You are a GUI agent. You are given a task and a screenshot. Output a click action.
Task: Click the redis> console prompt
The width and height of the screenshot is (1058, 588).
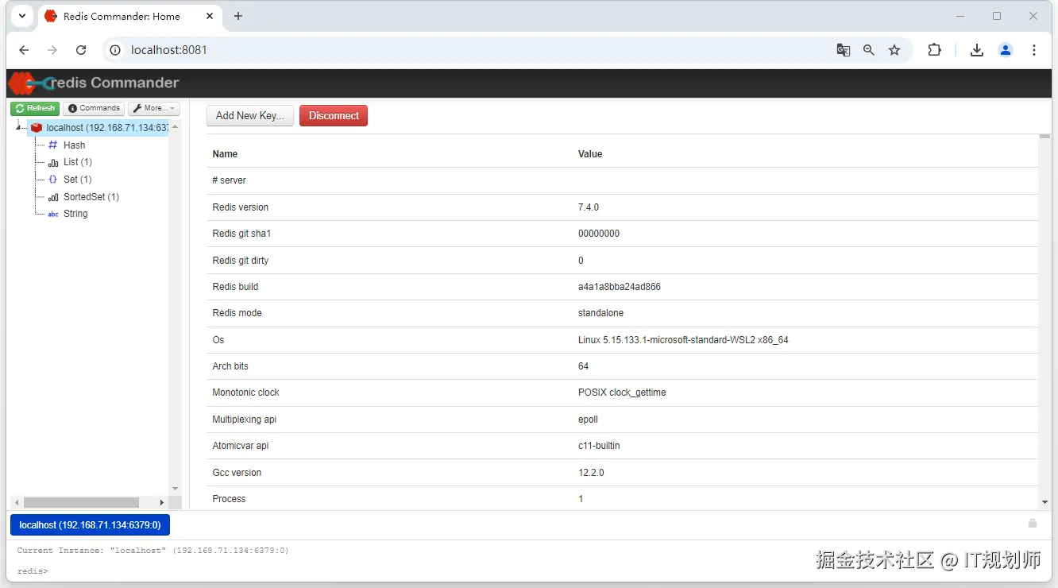pyautogui.click(x=33, y=571)
